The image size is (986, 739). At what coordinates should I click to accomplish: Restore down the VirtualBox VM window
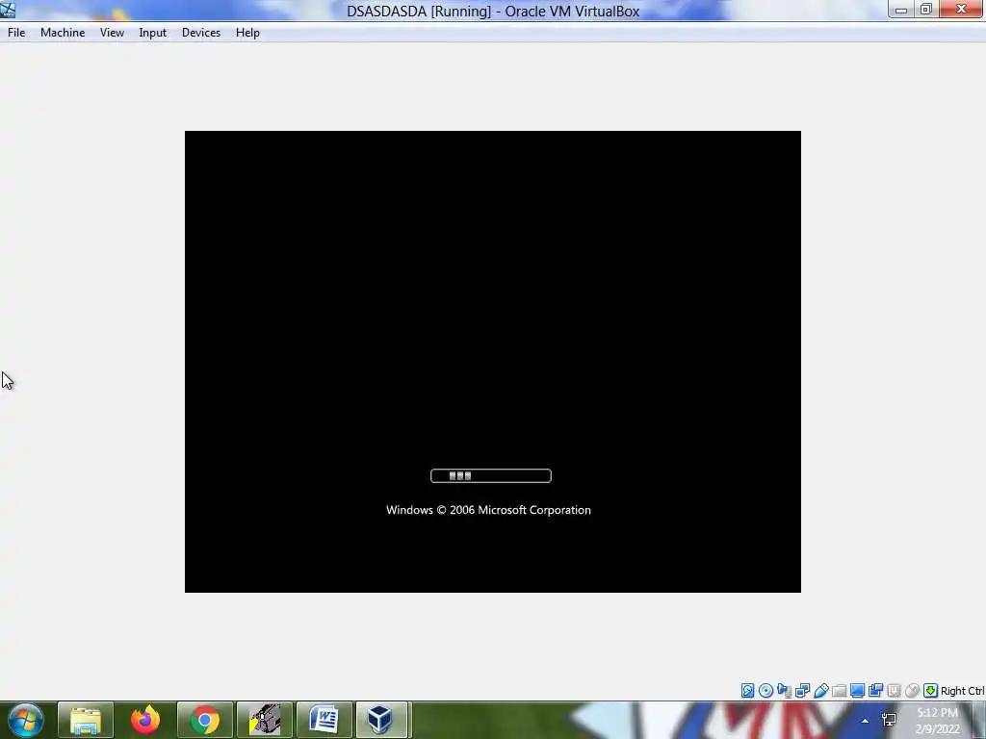click(925, 10)
